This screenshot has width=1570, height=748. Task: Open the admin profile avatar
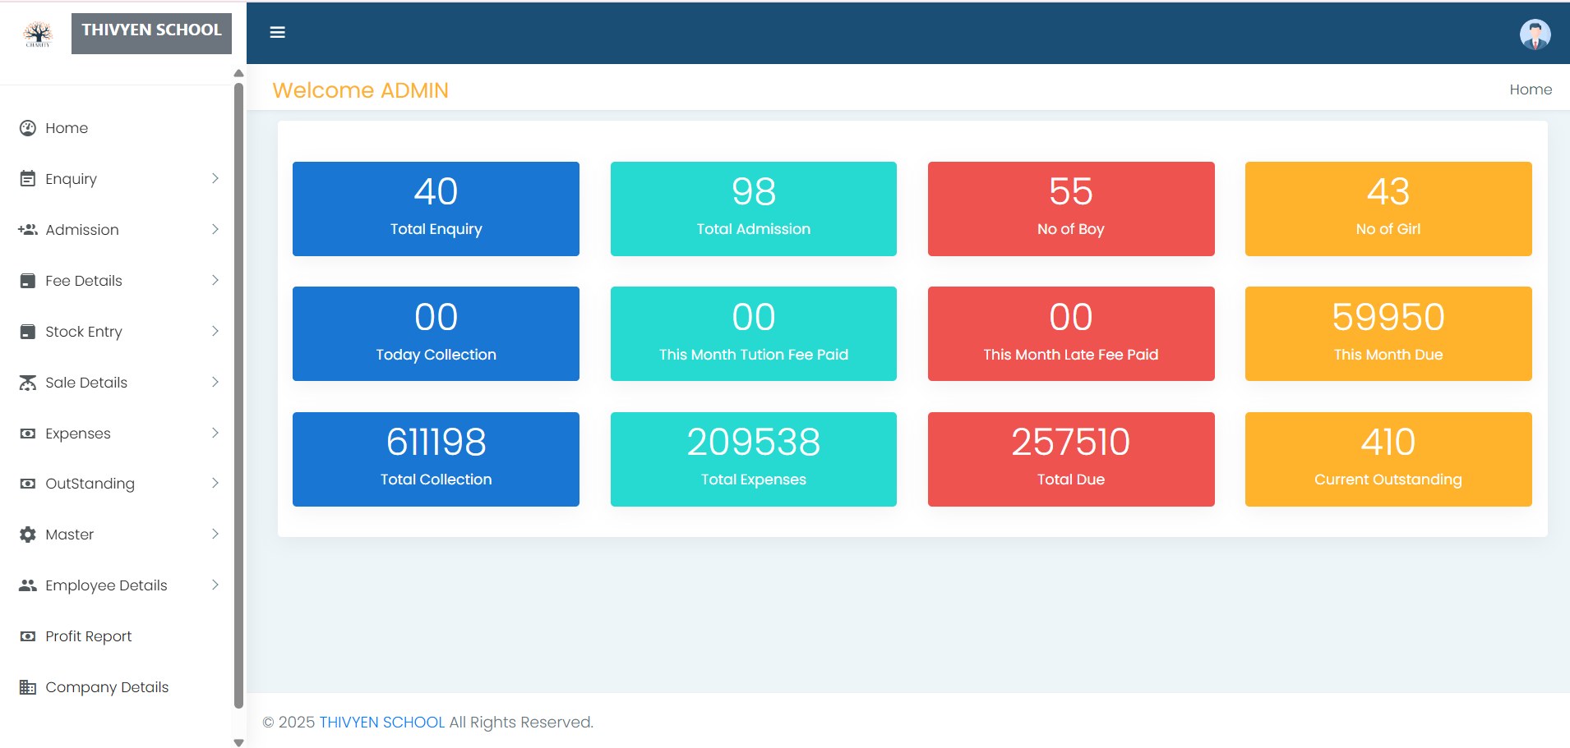[1535, 34]
